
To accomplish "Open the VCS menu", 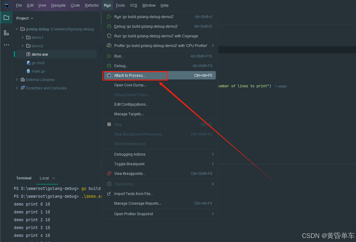I will (x=134, y=5).
